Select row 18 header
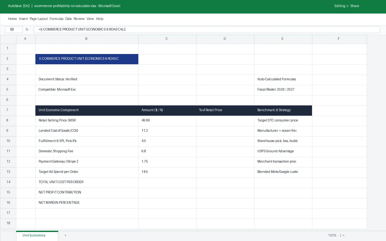This screenshot has width=386, height=241. point(8,223)
